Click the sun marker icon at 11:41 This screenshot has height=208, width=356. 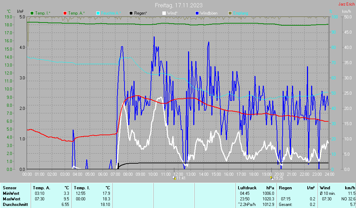[175, 178]
